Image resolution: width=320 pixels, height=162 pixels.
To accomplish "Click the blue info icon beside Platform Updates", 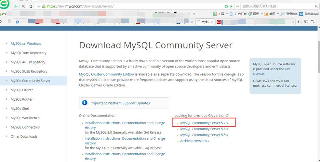I will pos(85,103).
